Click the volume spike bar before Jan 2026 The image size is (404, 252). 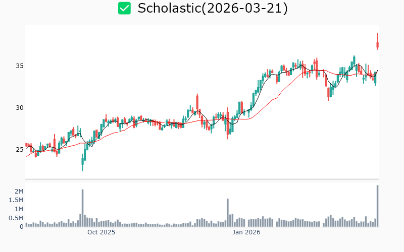(228, 212)
